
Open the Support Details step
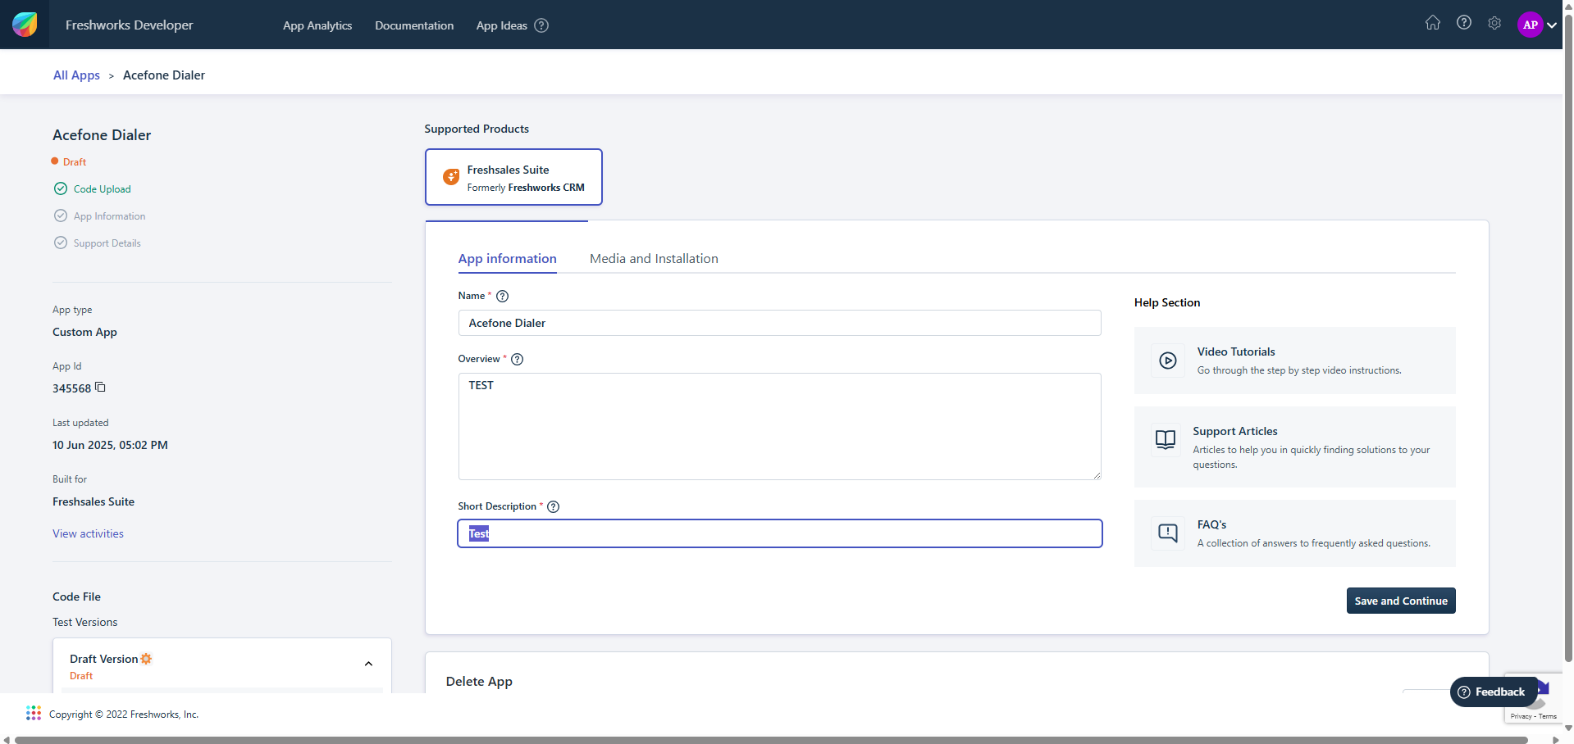107,243
